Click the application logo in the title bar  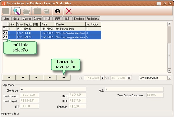4,3
